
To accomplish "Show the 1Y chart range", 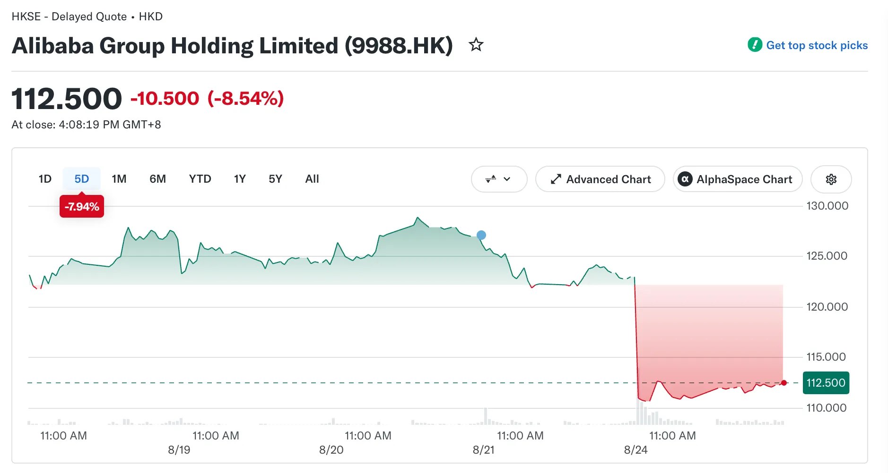I will coord(240,179).
